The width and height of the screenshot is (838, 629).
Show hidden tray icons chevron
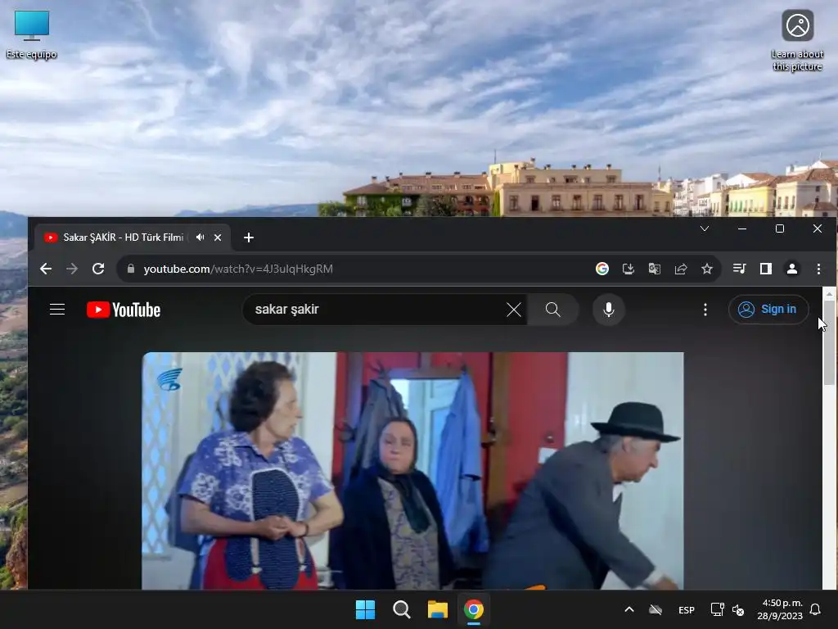tap(629, 609)
